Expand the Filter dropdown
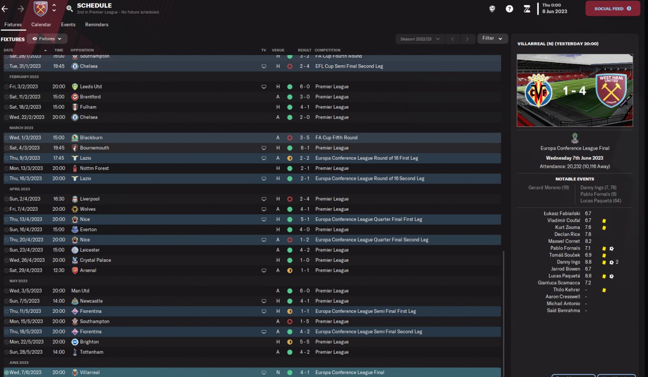648x377 pixels. pos(493,38)
